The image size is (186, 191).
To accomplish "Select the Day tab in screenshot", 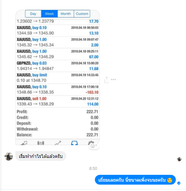I will [x=33, y=14].
